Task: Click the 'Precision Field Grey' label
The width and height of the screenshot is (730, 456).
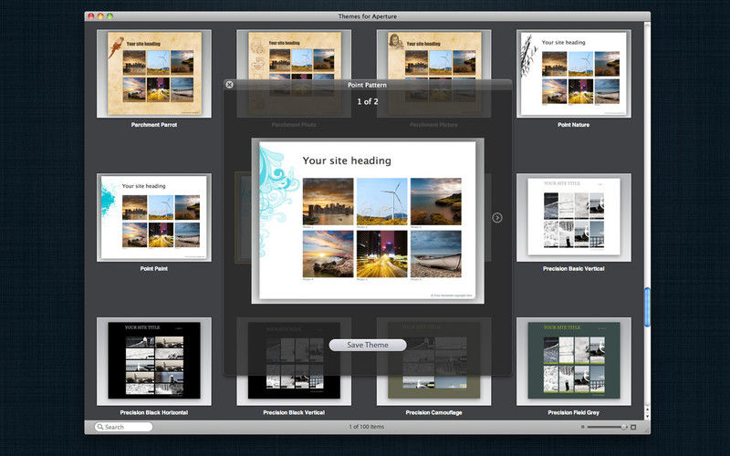Action: (574, 412)
